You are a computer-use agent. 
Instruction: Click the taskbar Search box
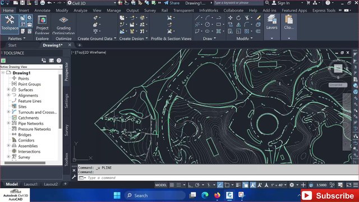point(155,195)
